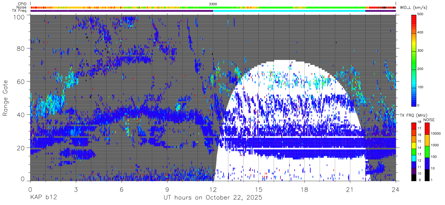The width and height of the screenshot is (445, 205).
Task: Click the 60 label on Range Gate axis
Action: point(21,81)
